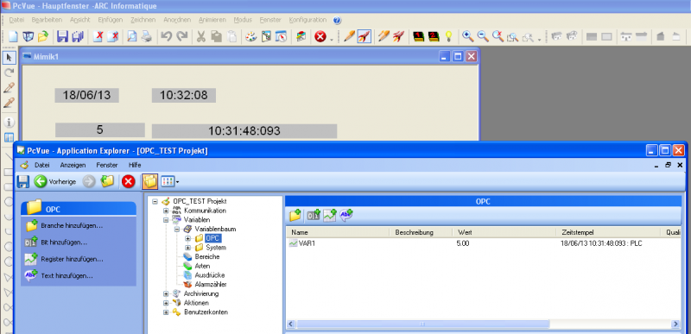Open Anzeigen menu in Application Explorer
Screen dimensions: 691x334
(73, 166)
